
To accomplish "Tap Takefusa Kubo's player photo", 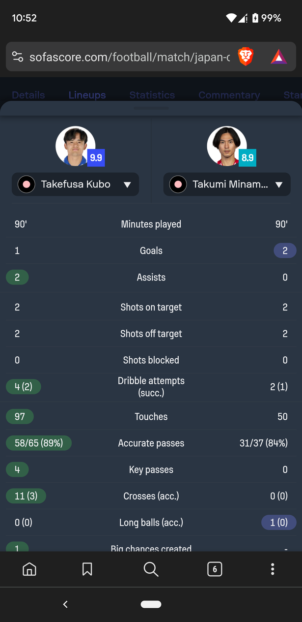I will click(x=75, y=146).
